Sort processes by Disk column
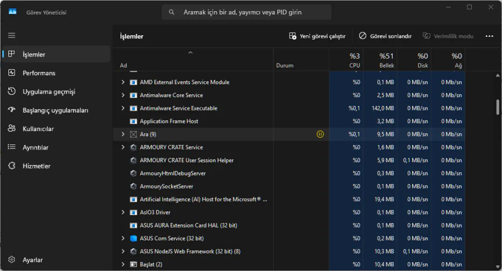 tap(414, 60)
